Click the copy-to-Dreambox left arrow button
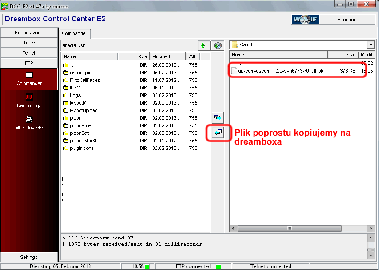Screen dimensions: 379x270 click(x=218, y=133)
